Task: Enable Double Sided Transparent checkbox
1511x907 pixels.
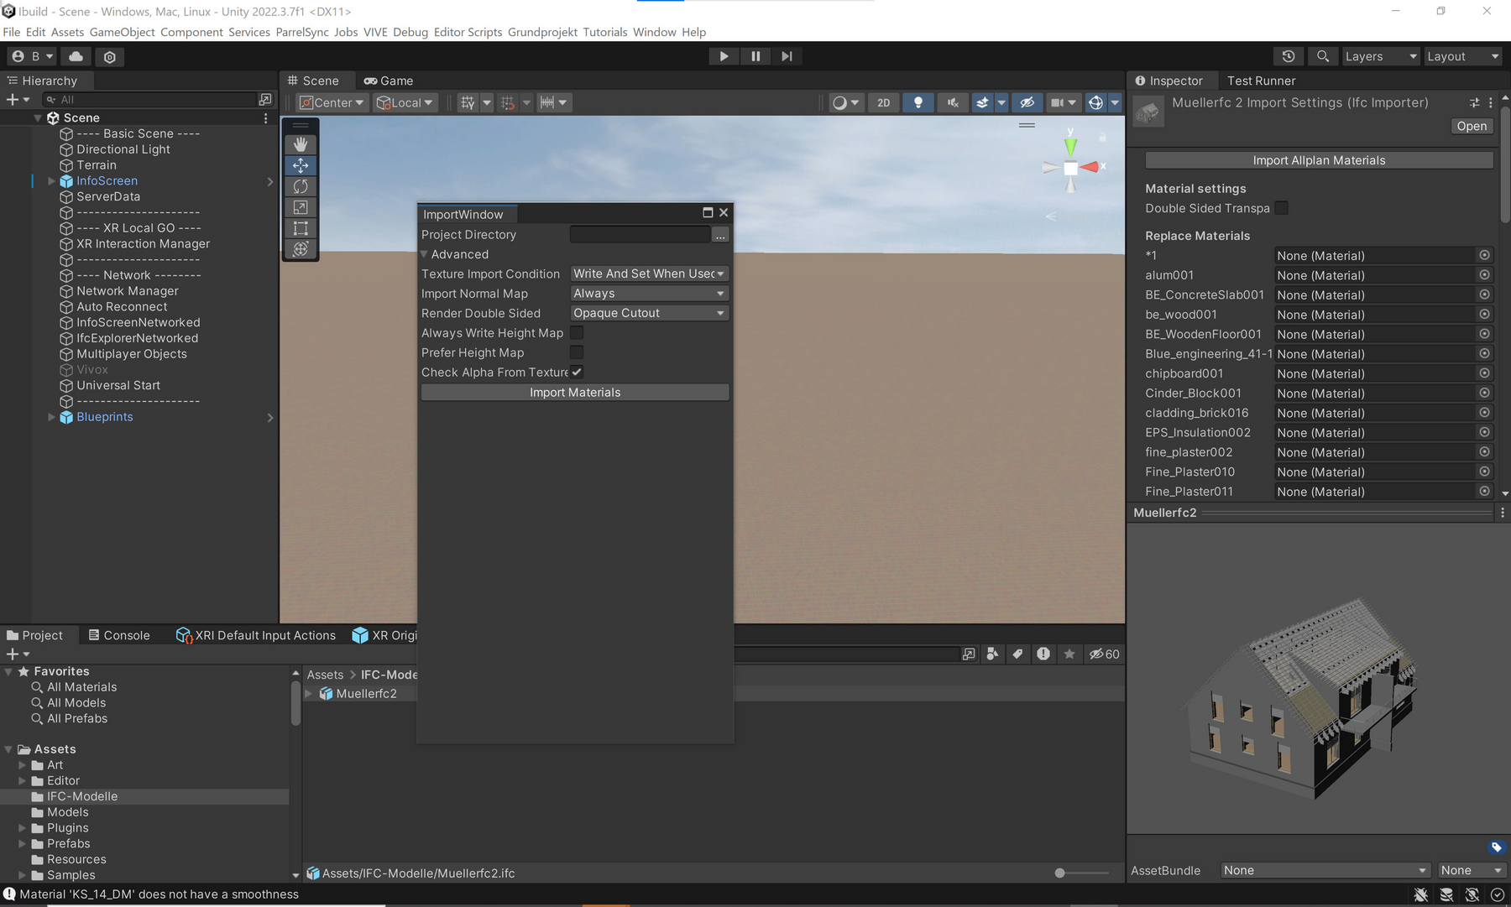Action: click(1281, 208)
